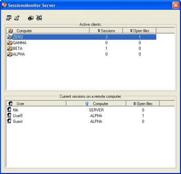Select the ALPHA row in Active clients
The height and width of the screenshot is (174, 181).
(x=81, y=54)
